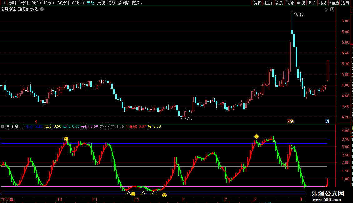Screen dimensions: 353x203
Task: Open indicator dropdown beside 股朋指标网
Action: point(2,126)
